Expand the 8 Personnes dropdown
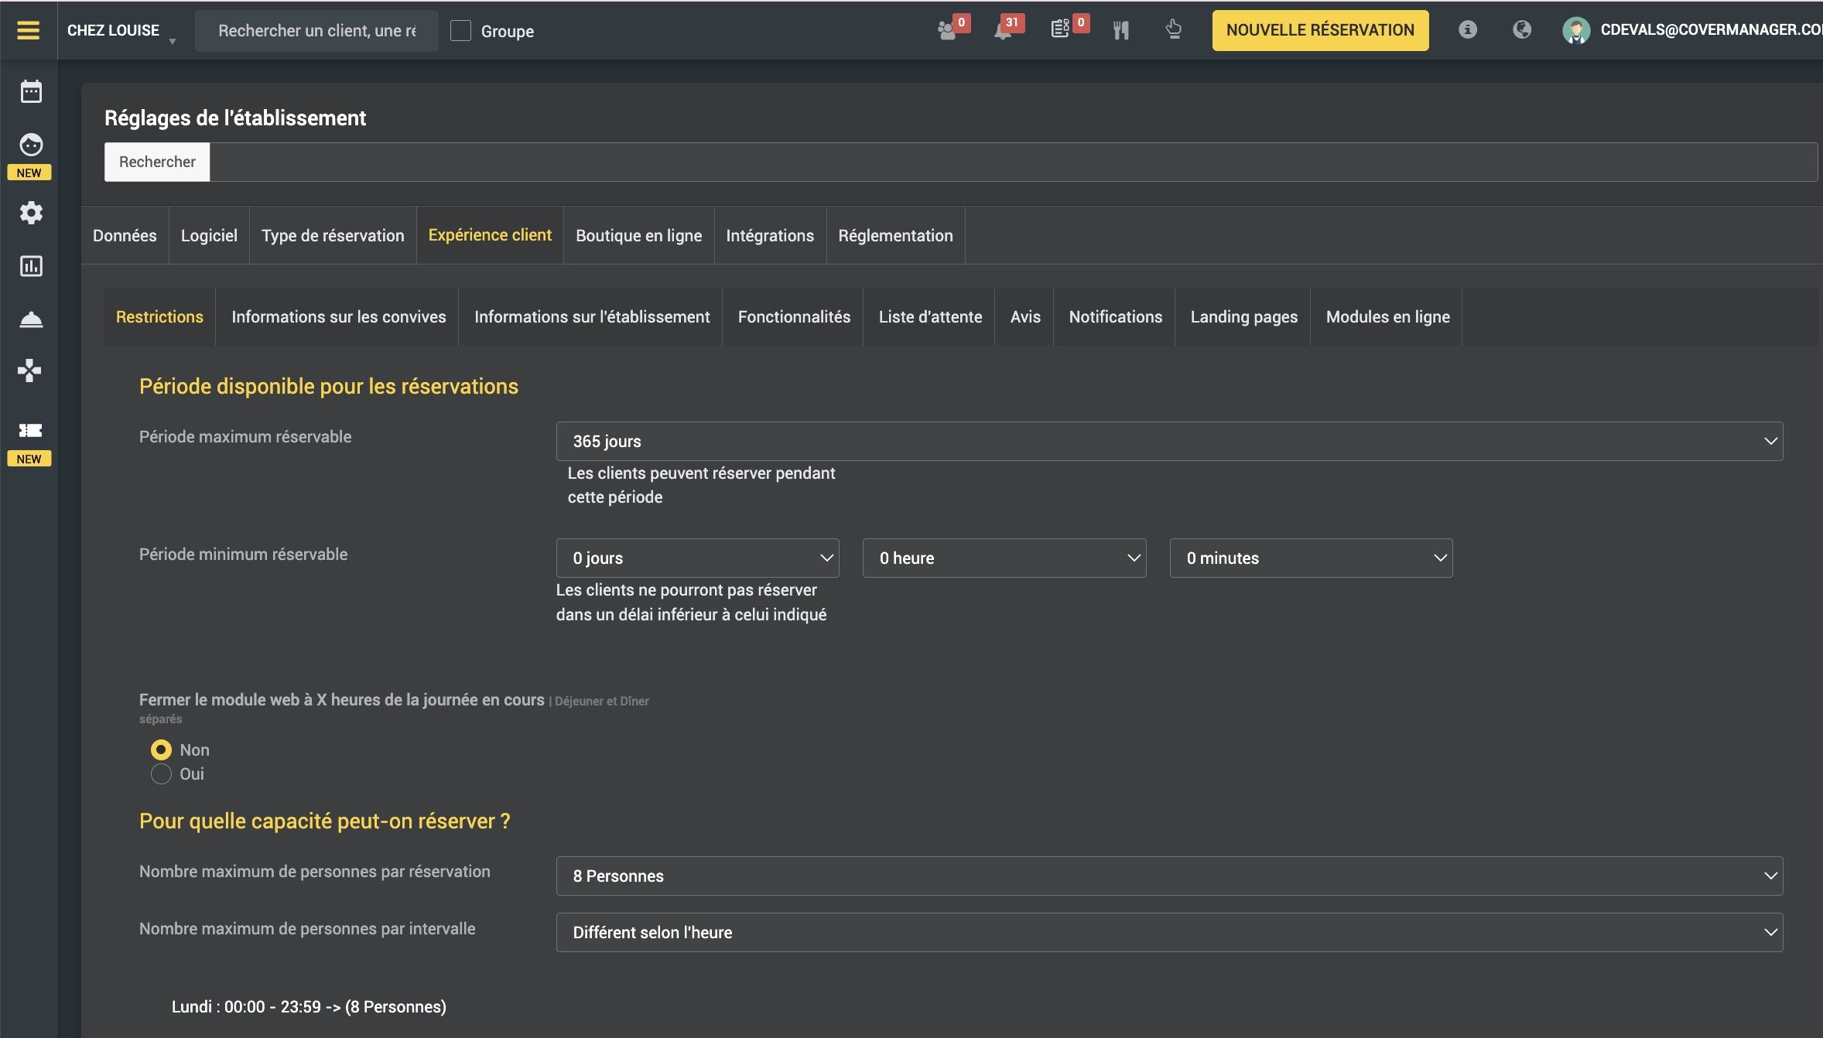 click(1169, 876)
